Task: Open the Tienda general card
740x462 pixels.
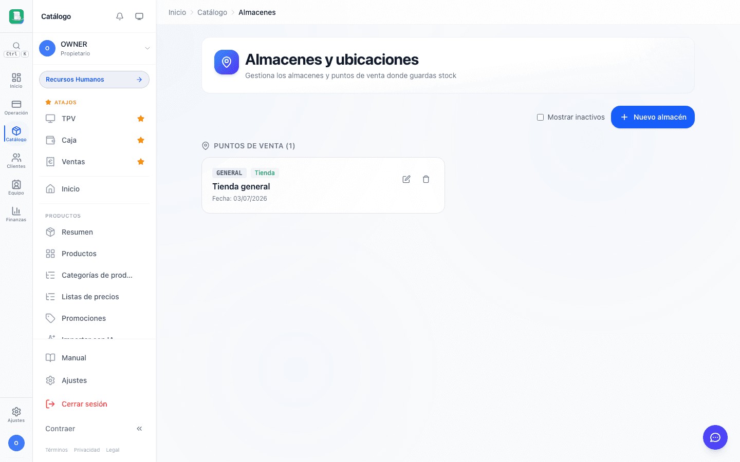Action: pyautogui.click(x=323, y=185)
